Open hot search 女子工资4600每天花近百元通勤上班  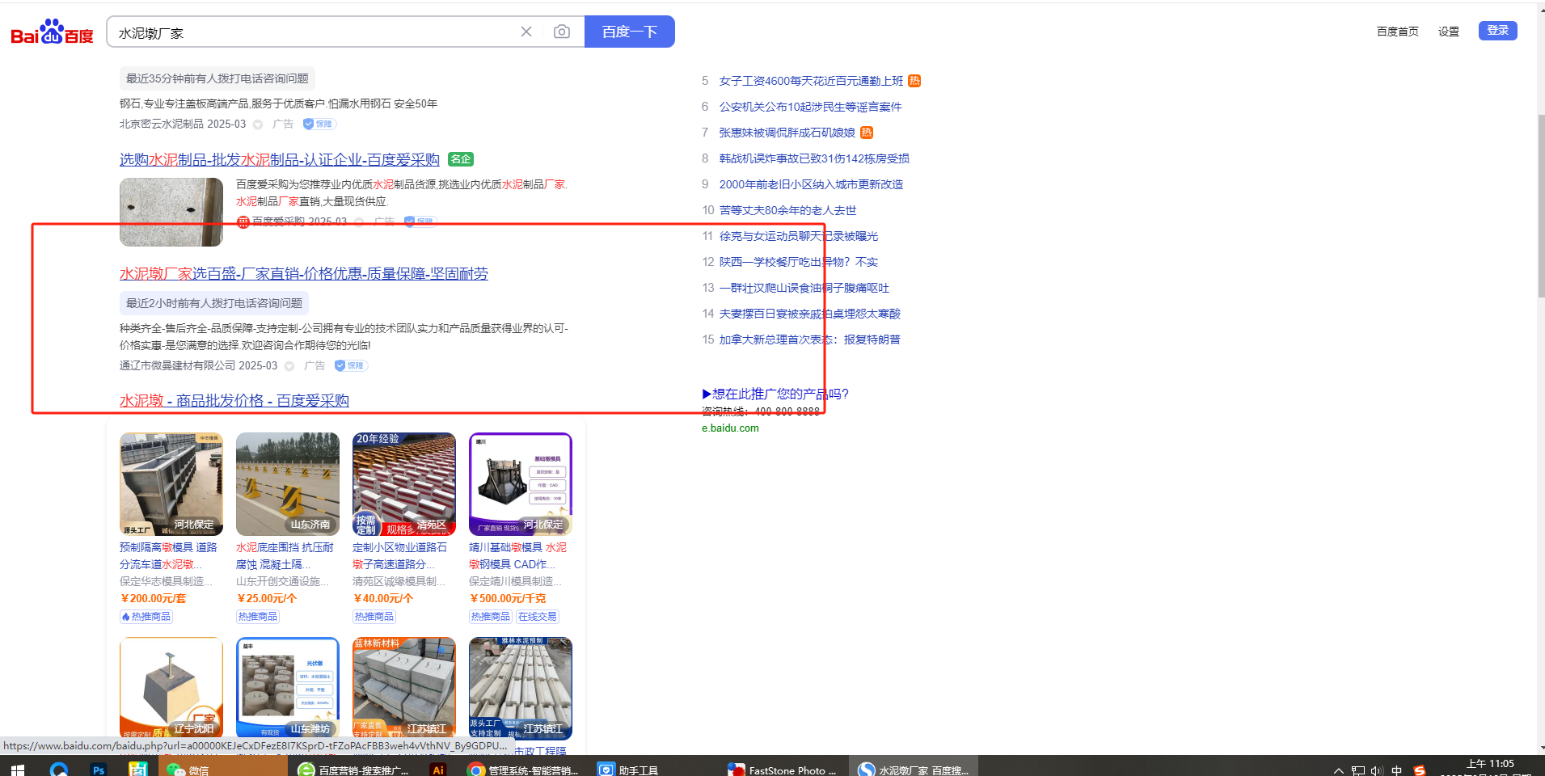point(811,81)
